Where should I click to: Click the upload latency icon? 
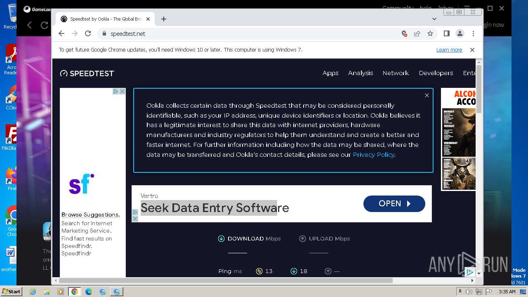click(x=328, y=271)
